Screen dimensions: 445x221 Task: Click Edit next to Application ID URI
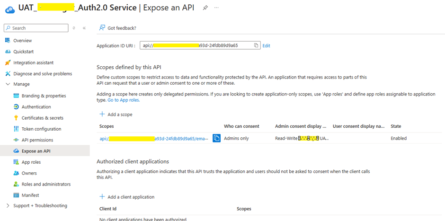pos(266,46)
